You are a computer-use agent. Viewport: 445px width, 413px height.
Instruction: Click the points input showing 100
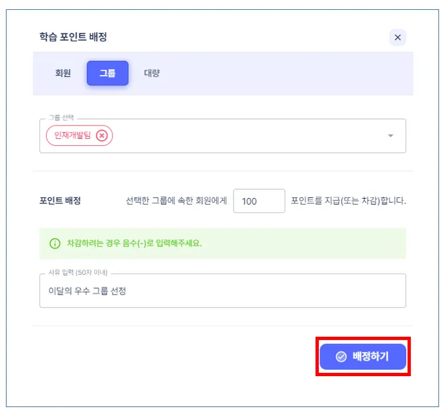click(259, 201)
